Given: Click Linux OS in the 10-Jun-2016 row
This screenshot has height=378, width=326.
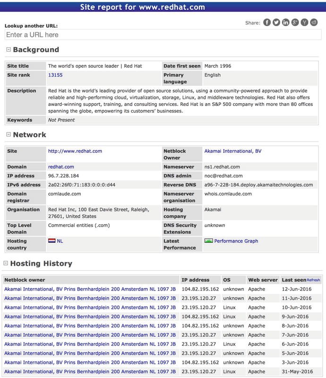Looking at the screenshot, I should 229,308.
